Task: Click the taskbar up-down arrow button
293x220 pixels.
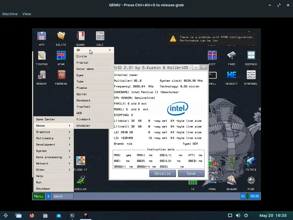Action: (48, 196)
